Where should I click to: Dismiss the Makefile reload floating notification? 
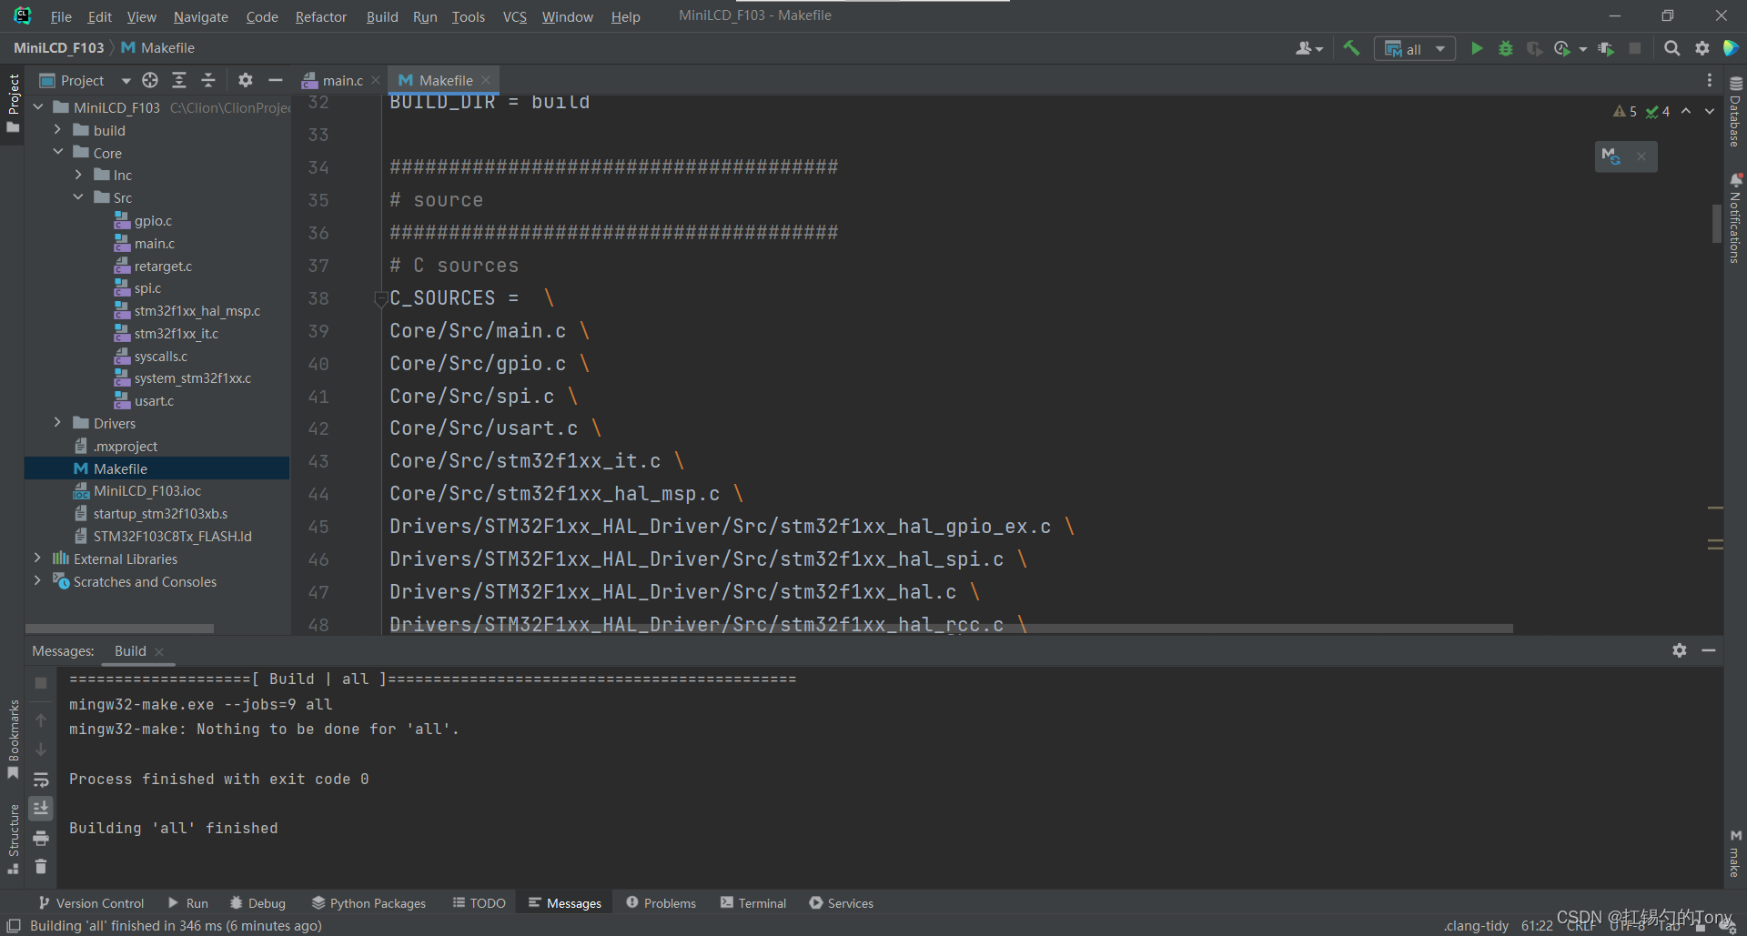[x=1641, y=156]
